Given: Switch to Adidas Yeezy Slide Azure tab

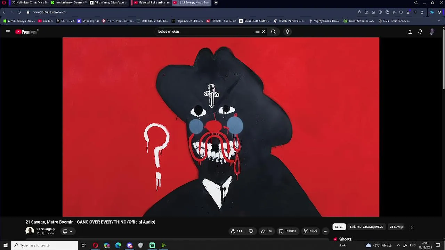Looking at the screenshot, I should [108, 2].
